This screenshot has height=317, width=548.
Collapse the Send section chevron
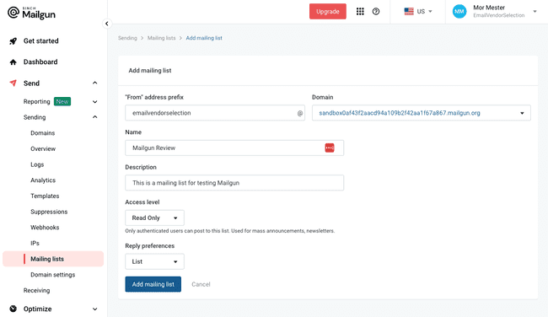[94, 83]
